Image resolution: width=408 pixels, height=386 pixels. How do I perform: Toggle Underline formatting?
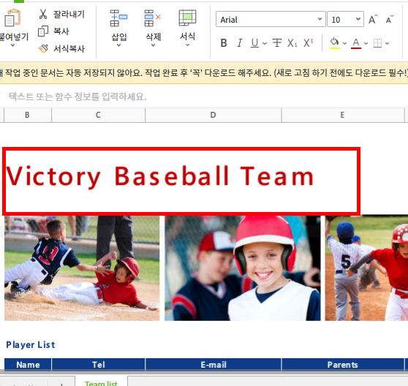click(x=254, y=43)
